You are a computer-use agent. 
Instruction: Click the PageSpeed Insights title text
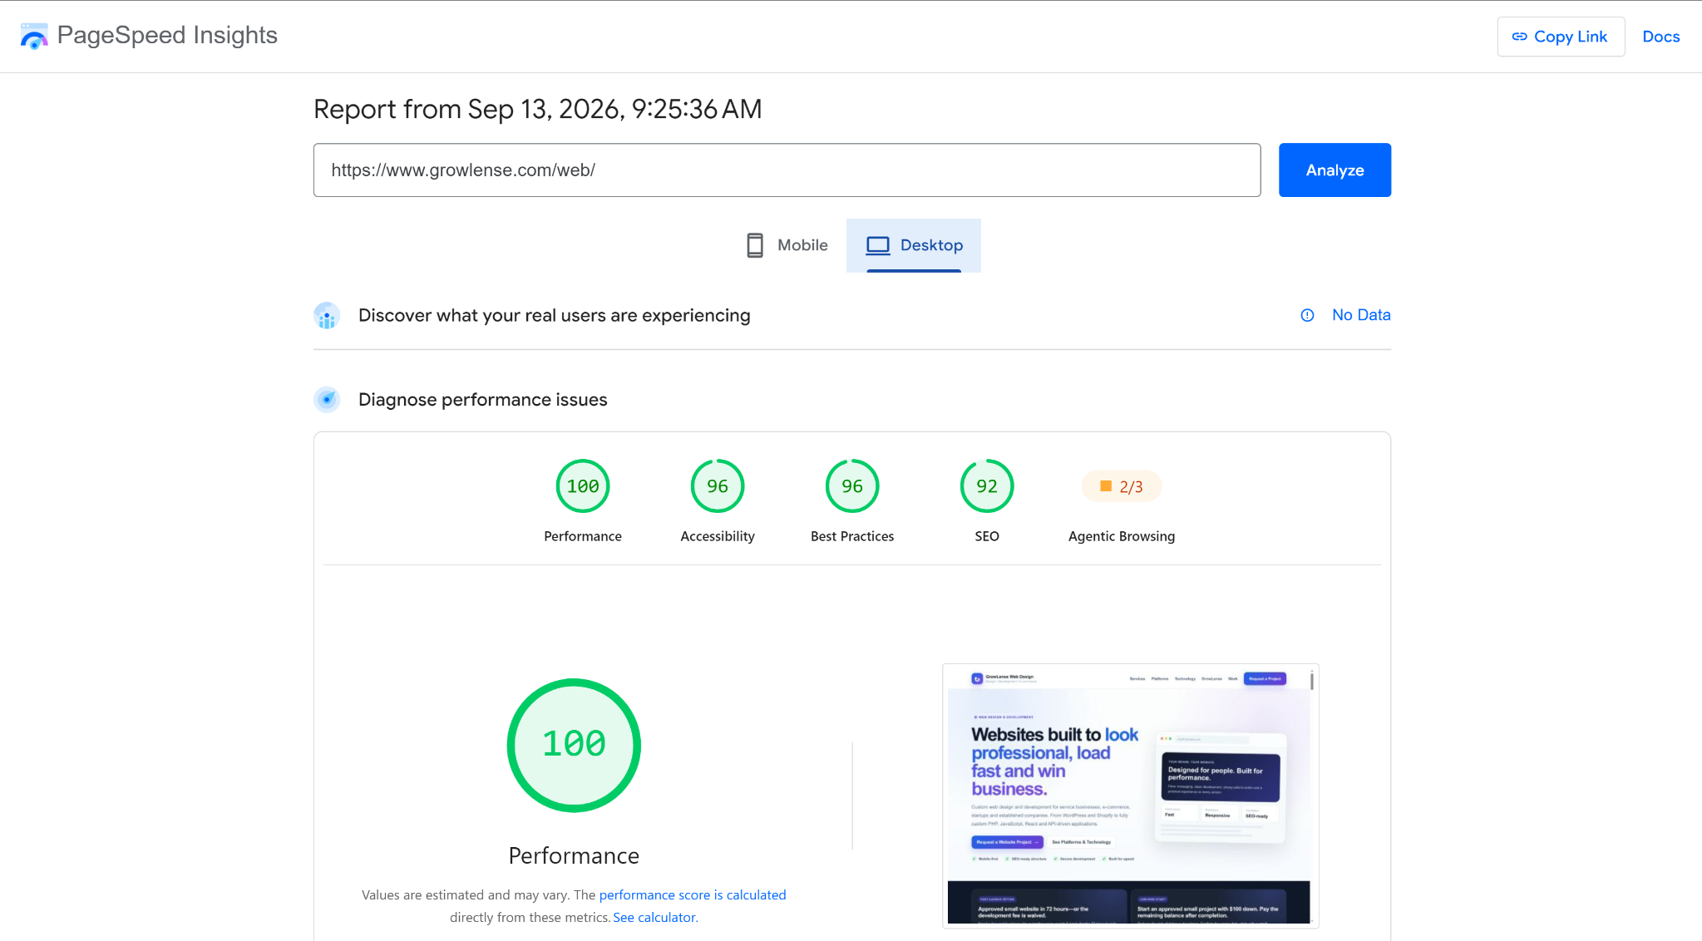coord(167,35)
